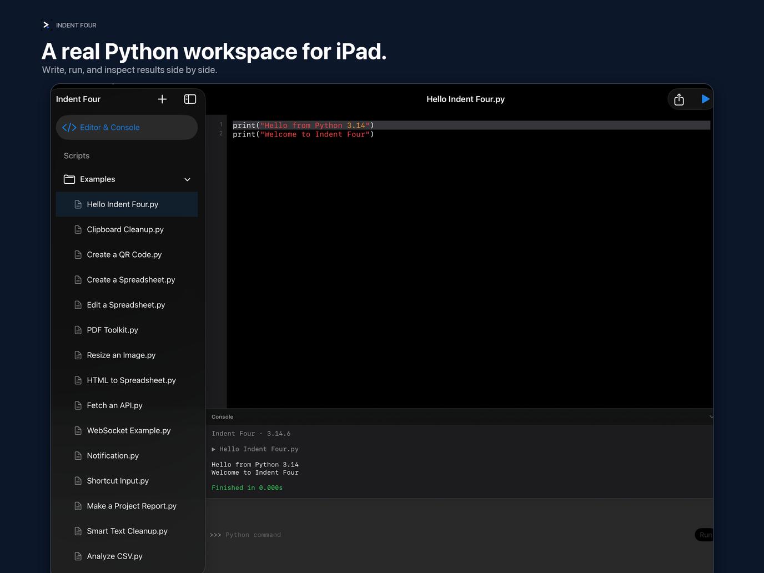The image size is (764, 573).
Task: Open Make a Project Report.py
Action: (127, 506)
